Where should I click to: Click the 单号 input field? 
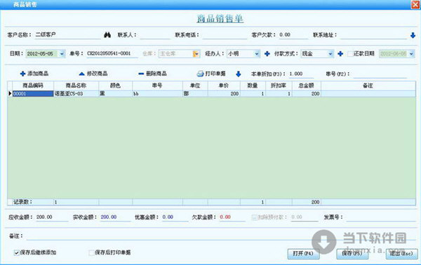point(112,54)
